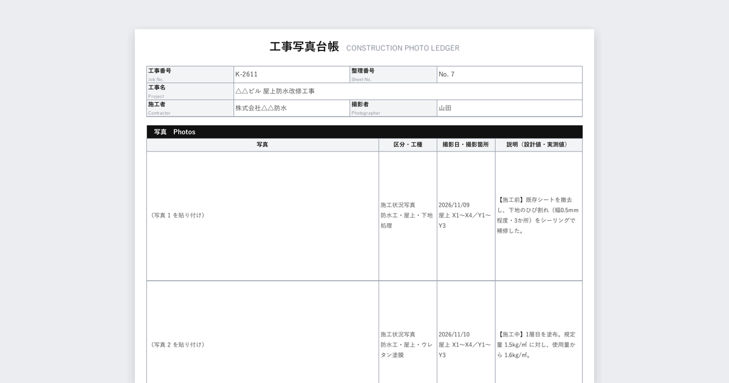Click the 区分・工種 column header
Screen dimensions: 729x383
pyautogui.click(x=408, y=145)
